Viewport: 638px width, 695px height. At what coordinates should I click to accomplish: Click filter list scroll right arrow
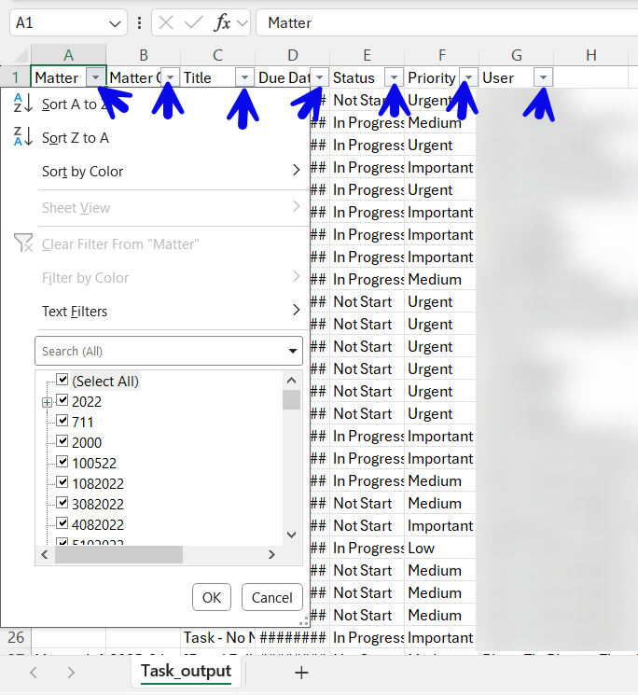pyautogui.click(x=271, y=554)
